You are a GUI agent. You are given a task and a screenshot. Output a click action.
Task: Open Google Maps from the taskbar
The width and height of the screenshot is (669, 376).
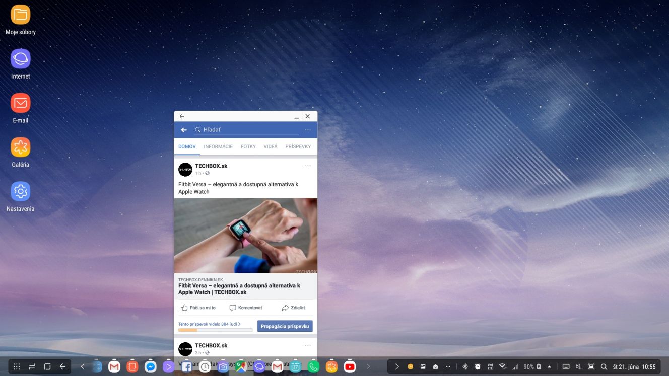point(241,367)
